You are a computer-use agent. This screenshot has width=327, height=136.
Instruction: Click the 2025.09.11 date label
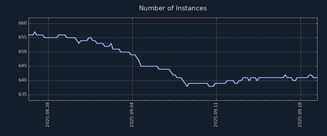coord(216,115)
